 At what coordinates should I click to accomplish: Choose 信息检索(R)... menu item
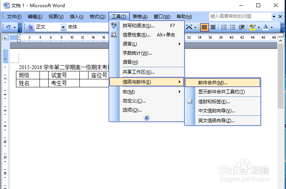pyautogui.click(x=147, y=35)
